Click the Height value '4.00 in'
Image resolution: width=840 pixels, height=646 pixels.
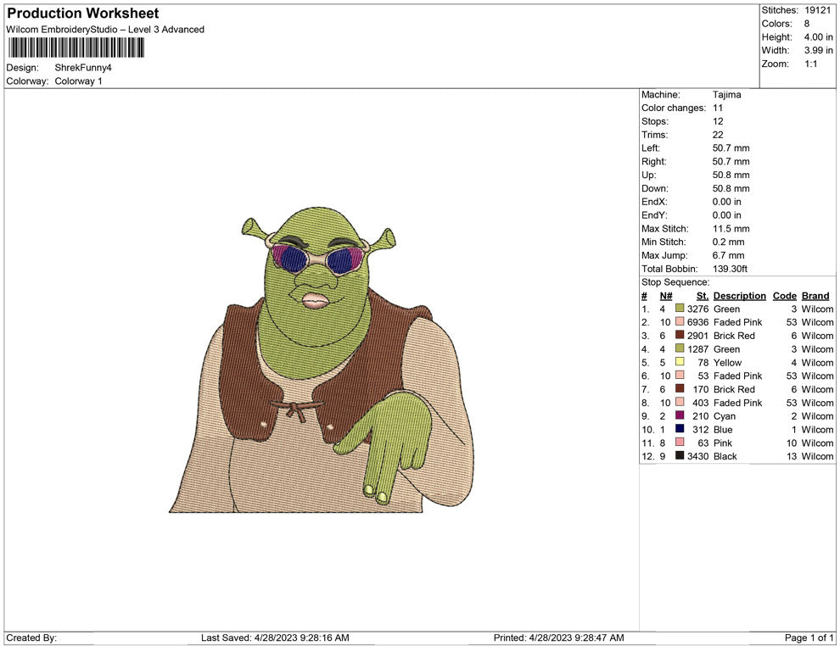point(818,37)
